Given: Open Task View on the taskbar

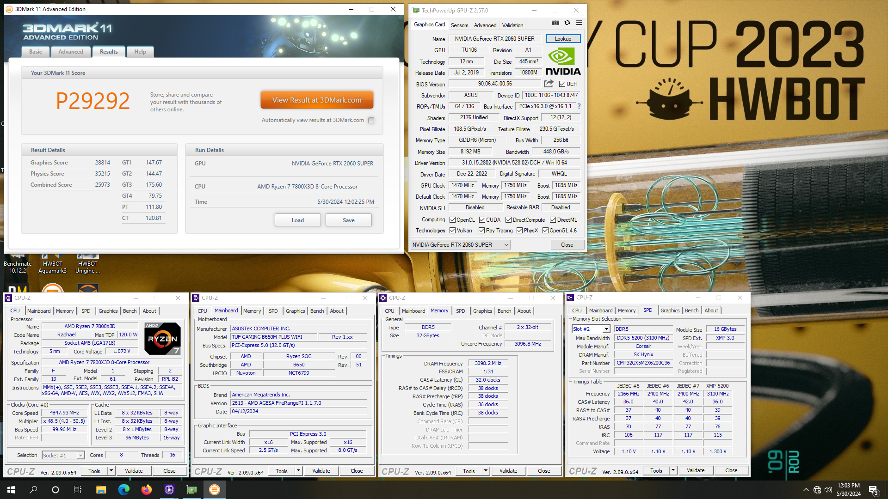Looking at the screenshot, I should pyautogui.click(x=78, y=490).
